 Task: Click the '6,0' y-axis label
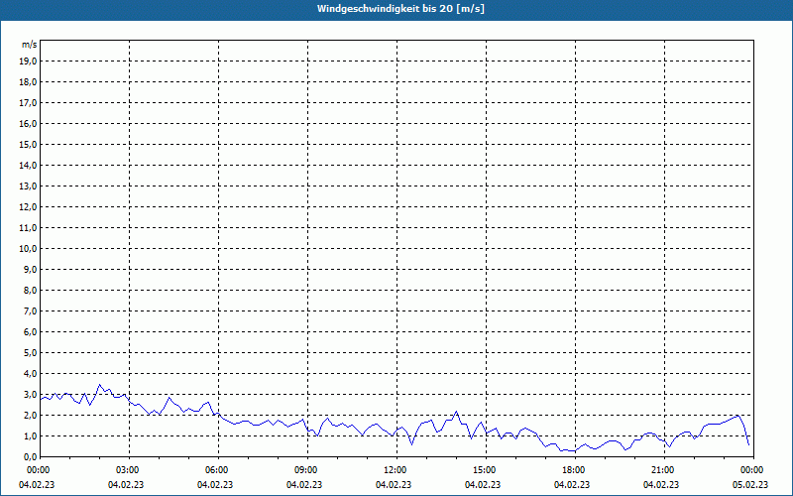[31, 331]
